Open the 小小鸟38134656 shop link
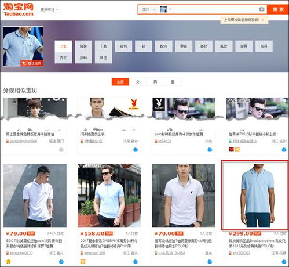The width and height of the screenshot is (289, 267). coord(171,253)
